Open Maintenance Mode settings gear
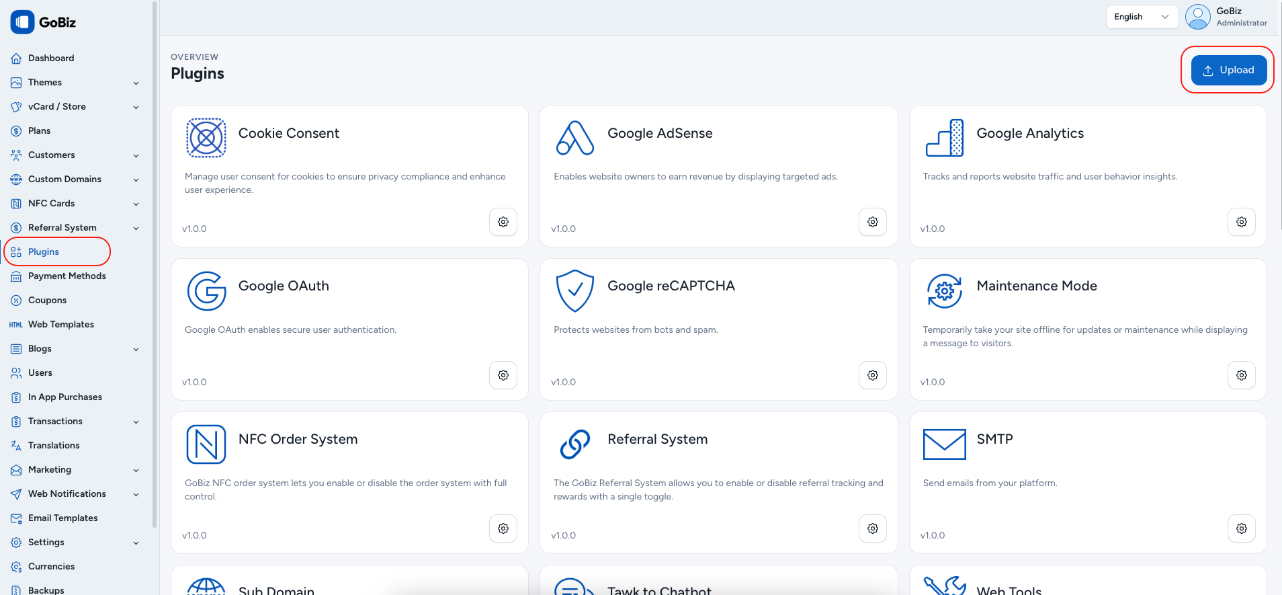The image size is (1282, 595). point(1241,375)
